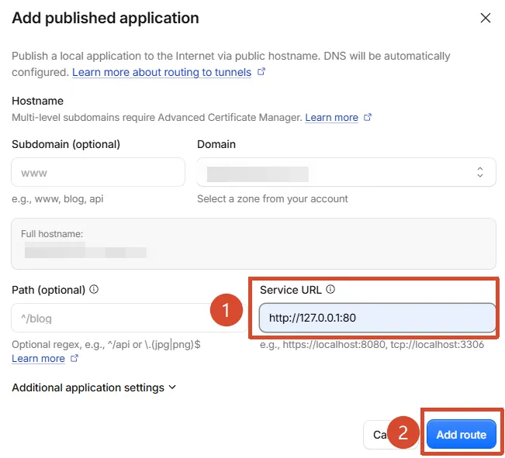The height and width of the screenshot is (458, 505).
Task: Click the Add route button
Action: 462,435
